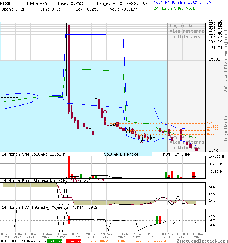Image resolution: width=228 pixels, height=243 pixels.
Task: Click the ATXG ticker symbol
Action: click(6, 3)
